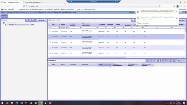Image resolution: width=187 pixels, height=105 pixels.
Task: Go back in browser history
Action: [2, 6]
